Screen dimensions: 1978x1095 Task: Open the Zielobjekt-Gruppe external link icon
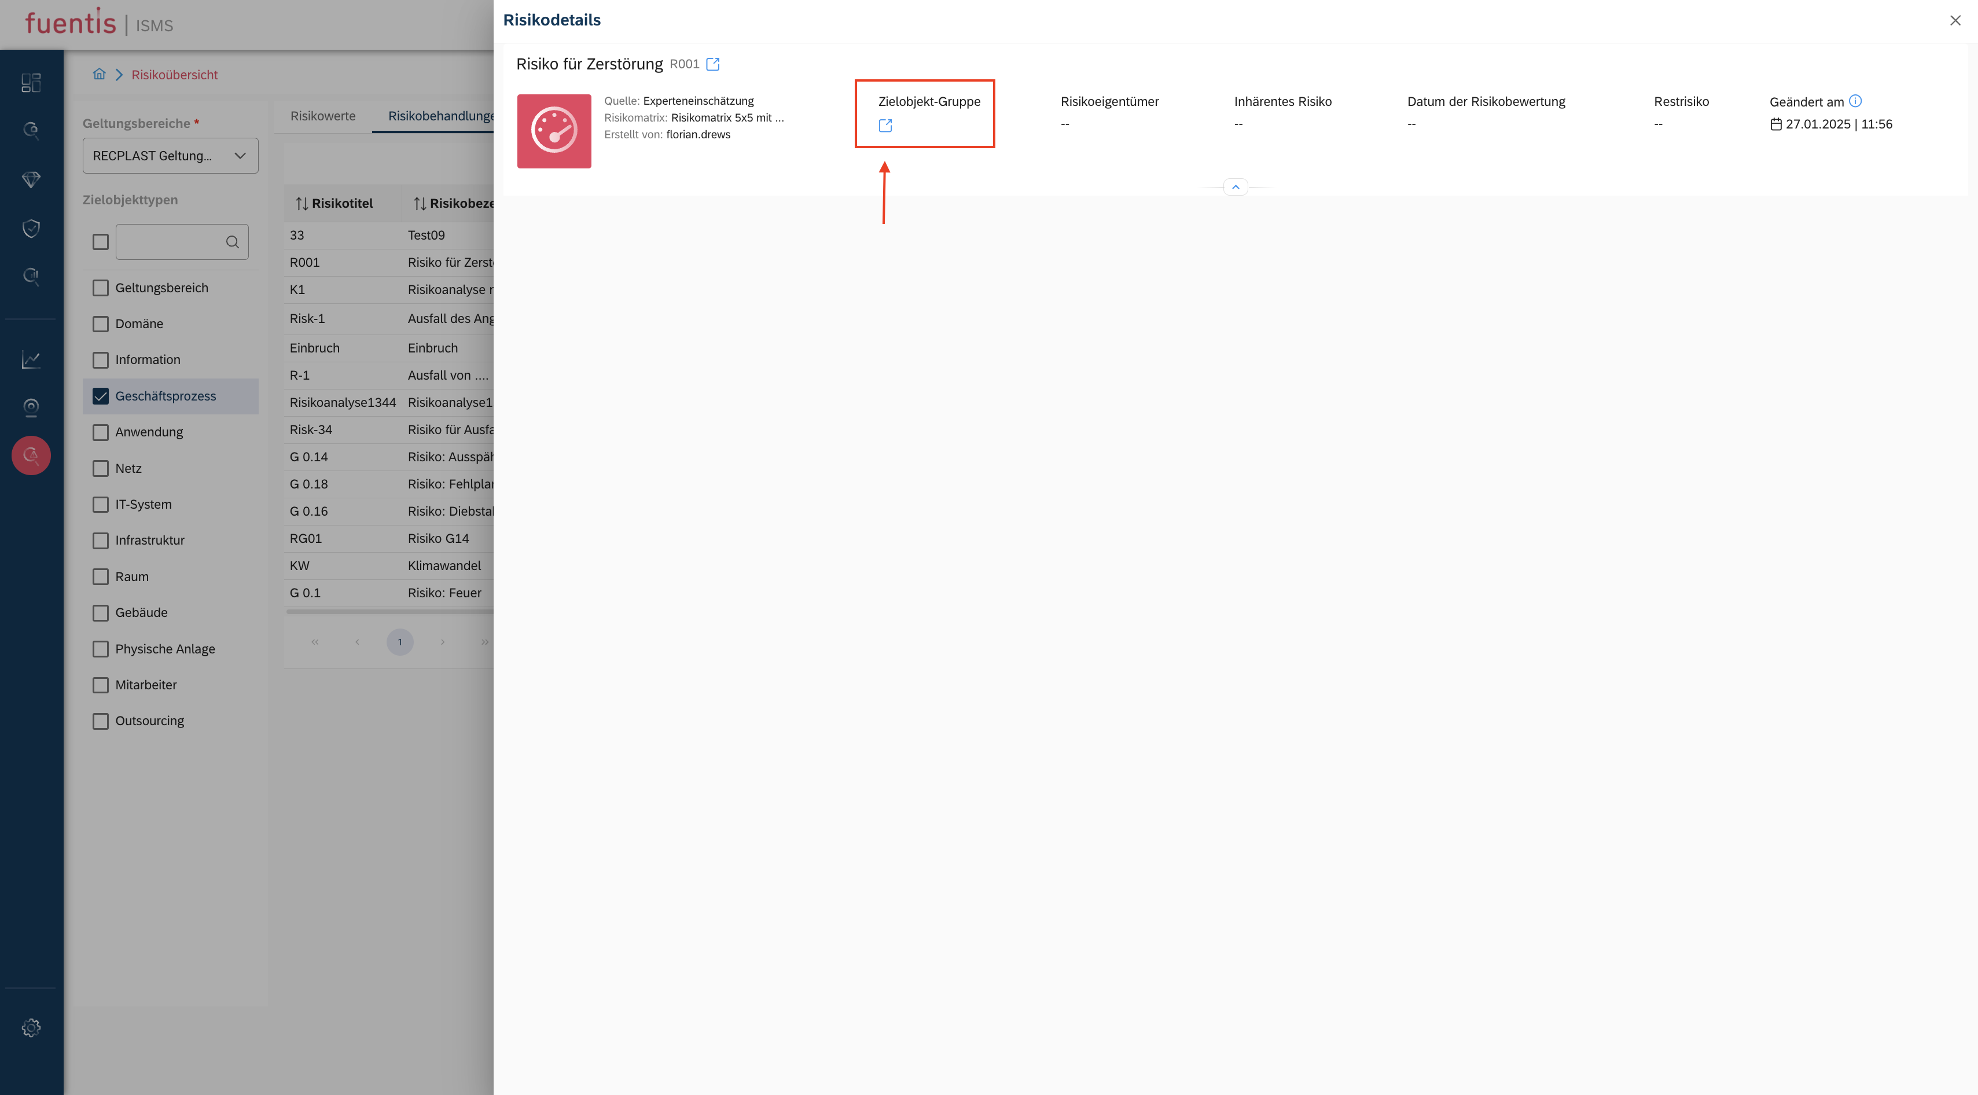885,125
